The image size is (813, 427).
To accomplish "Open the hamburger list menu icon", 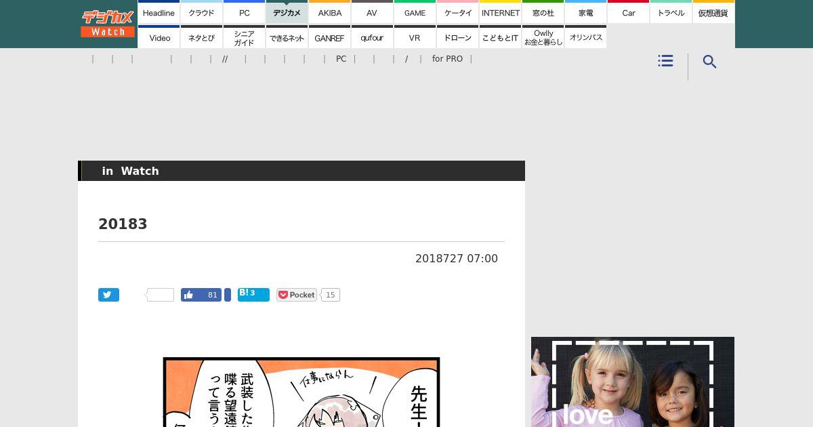I will pos(665,61).
